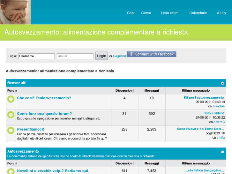The height and width of the screenshot is (174, 232).
Task: Open last post Kit per l'autosvezzamento
Action: click(x=204, y=97)
